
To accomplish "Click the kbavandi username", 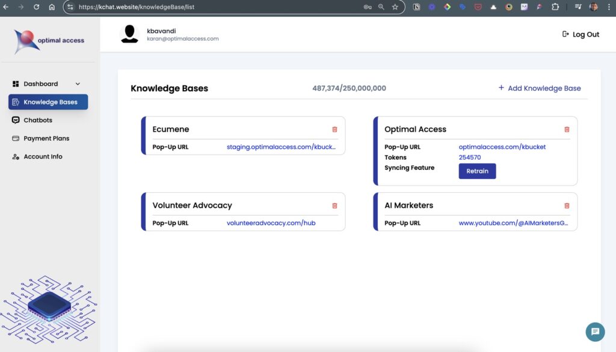I will click(x=161, y=31).
